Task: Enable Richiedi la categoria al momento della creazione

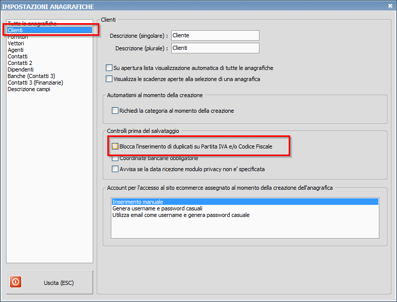Action: pos(115,111)
